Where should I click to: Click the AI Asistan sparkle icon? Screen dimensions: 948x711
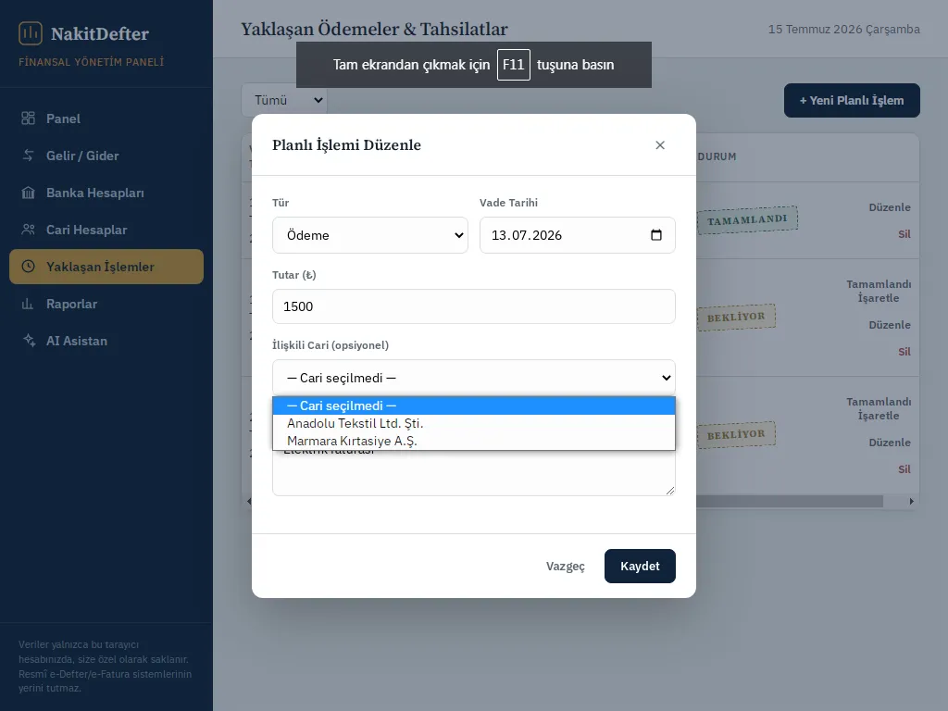[29, 341]
